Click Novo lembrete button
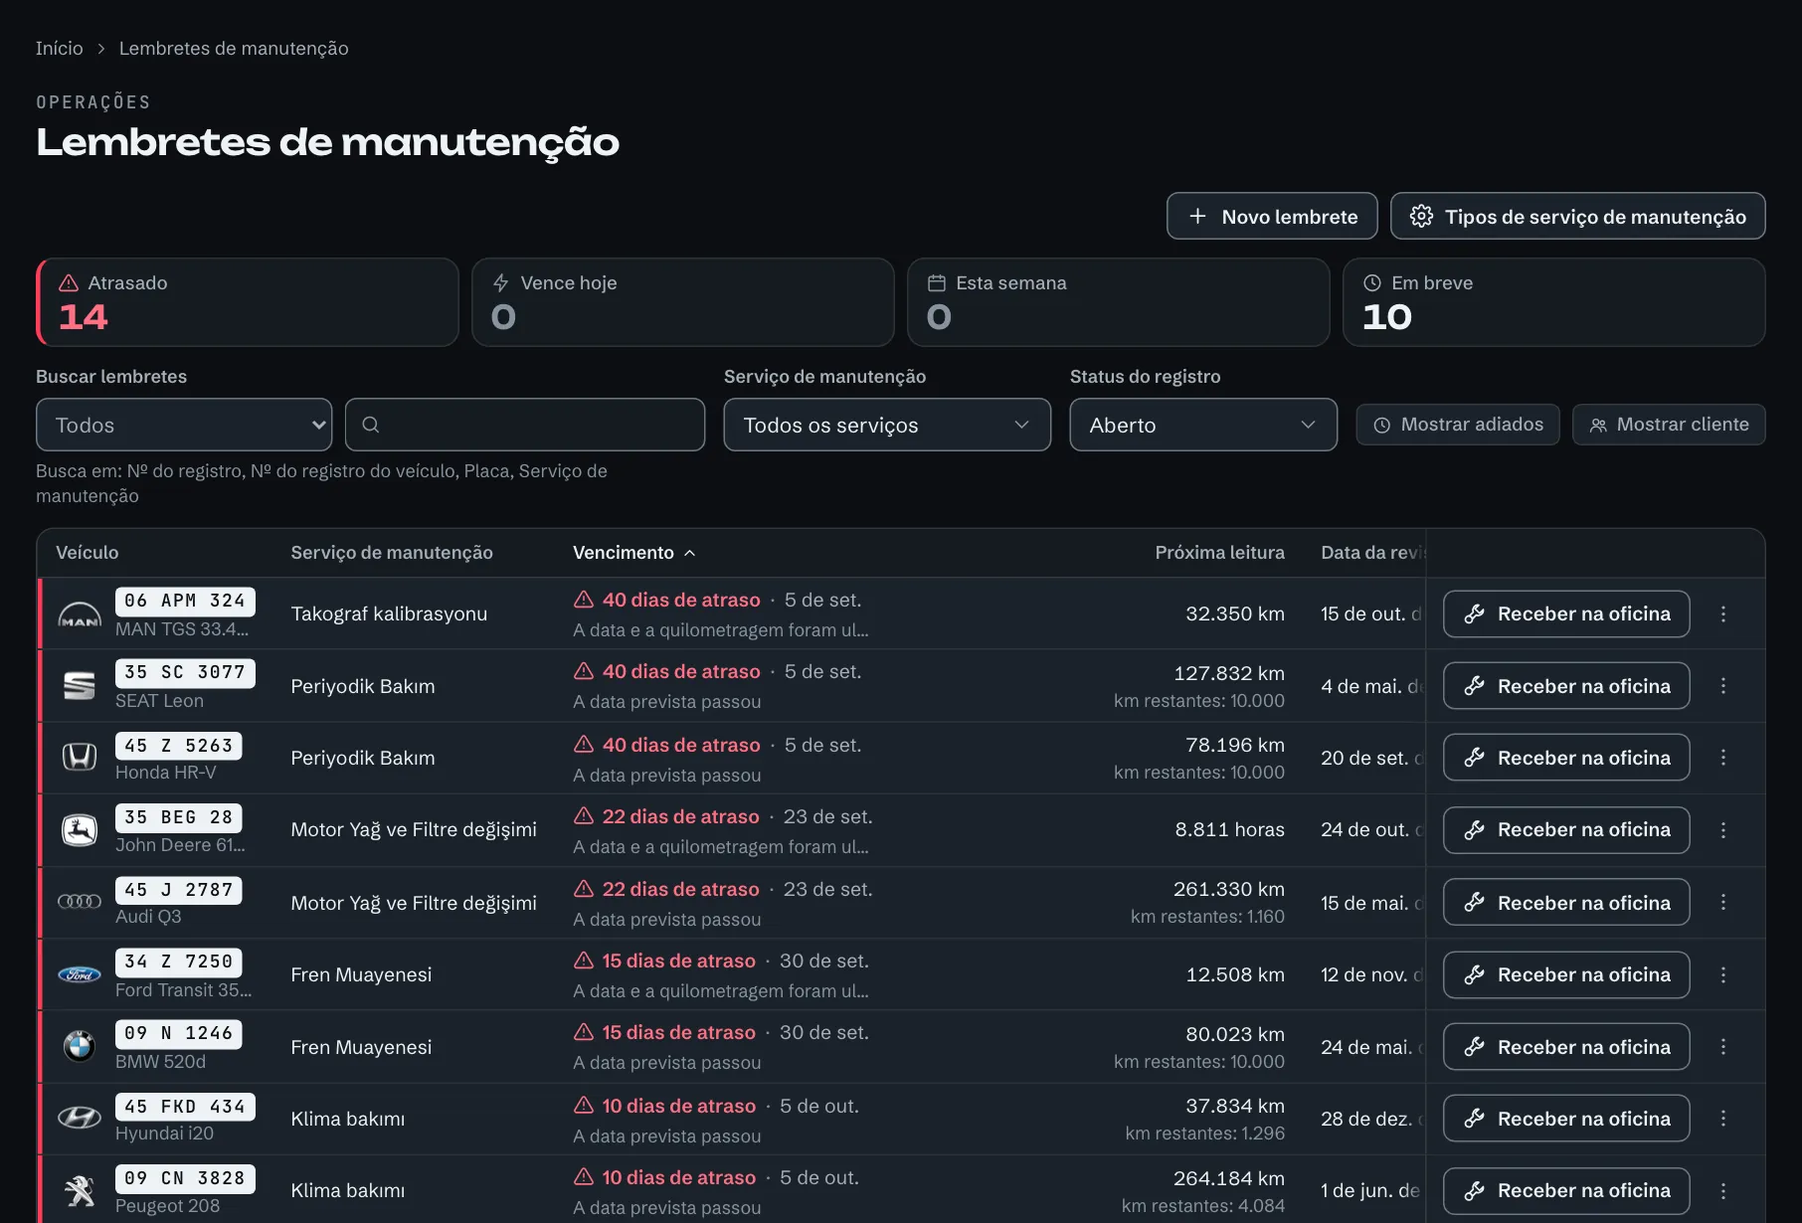The image size is (1802, 1223). 1272,216
